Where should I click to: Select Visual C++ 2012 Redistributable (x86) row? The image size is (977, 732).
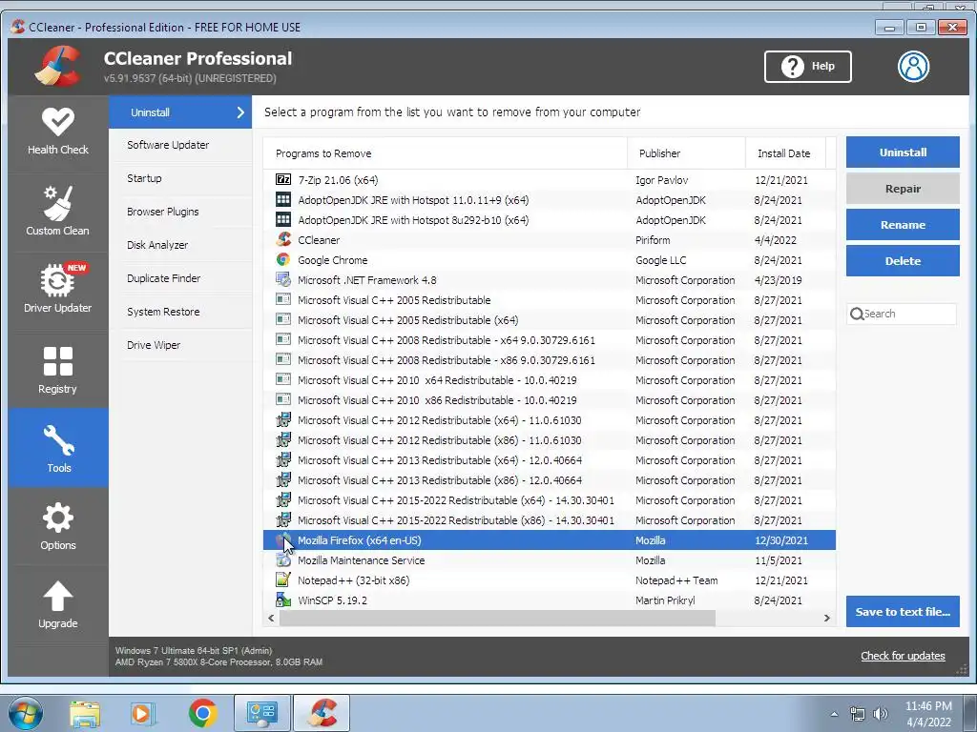coord(549,440)
